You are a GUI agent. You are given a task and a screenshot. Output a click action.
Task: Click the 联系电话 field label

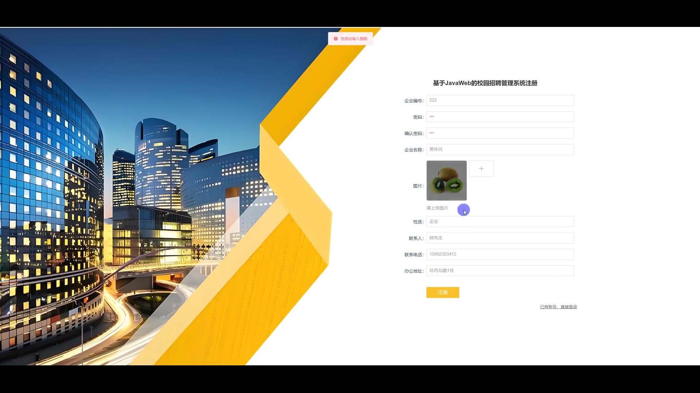[413, 255]
